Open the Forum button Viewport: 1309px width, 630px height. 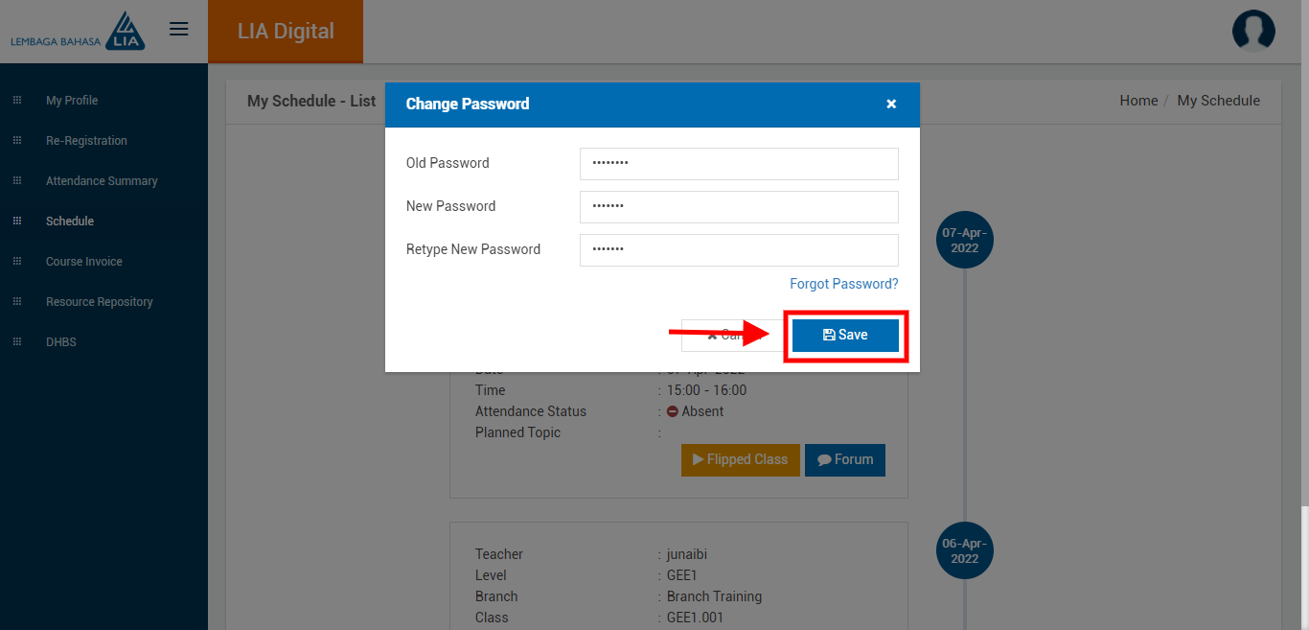[845, 460]
